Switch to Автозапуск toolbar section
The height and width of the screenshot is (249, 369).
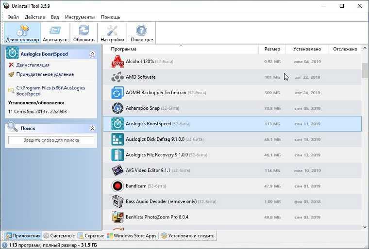[55, 33]
